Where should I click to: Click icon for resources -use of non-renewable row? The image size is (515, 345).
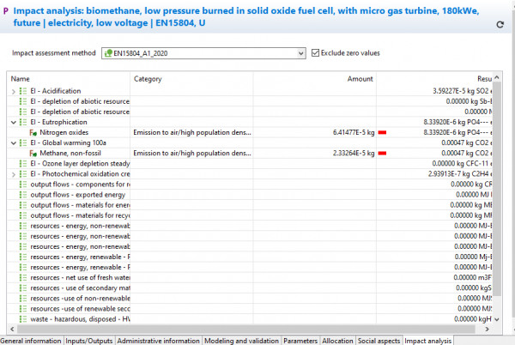point(23,299)
